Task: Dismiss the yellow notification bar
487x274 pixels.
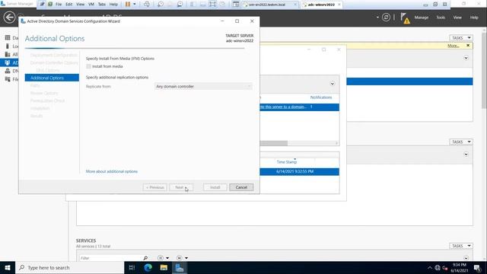Action: tap(468, 46)
